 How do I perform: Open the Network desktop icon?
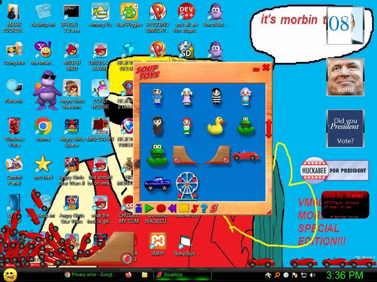coord(14,91)
